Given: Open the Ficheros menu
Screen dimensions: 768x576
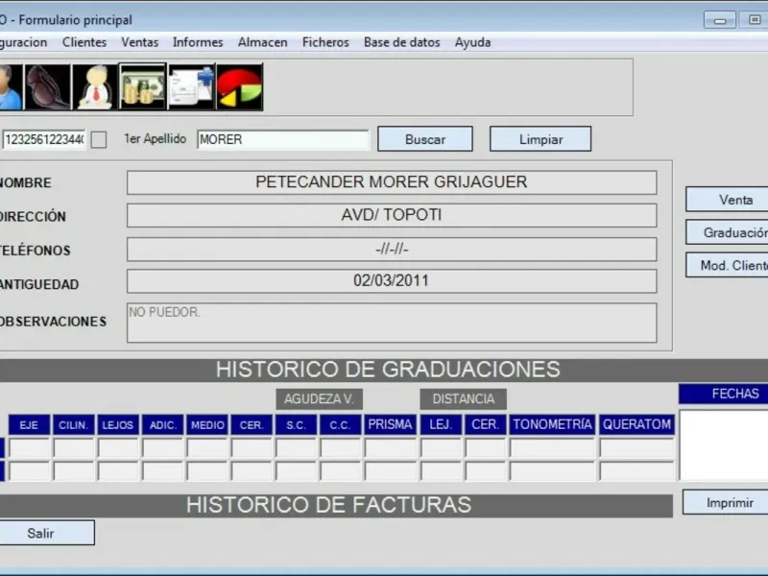Looking at the screenshot, I should (325, 42).
